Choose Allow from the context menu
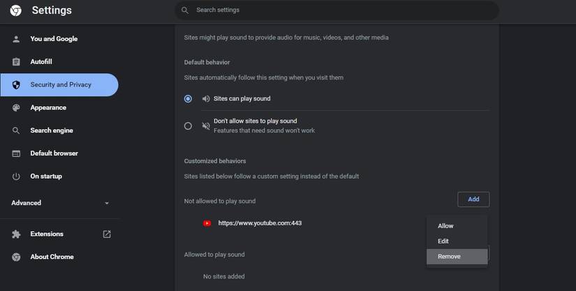This screenshot has height=291, width=576. [x=445, y=226]
